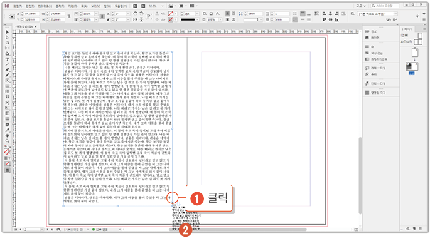
Task: Open the 도움말(H) menu
Action: tap(121, 6)
